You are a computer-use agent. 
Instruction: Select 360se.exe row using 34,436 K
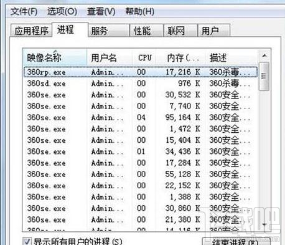[x=141, y=151]
